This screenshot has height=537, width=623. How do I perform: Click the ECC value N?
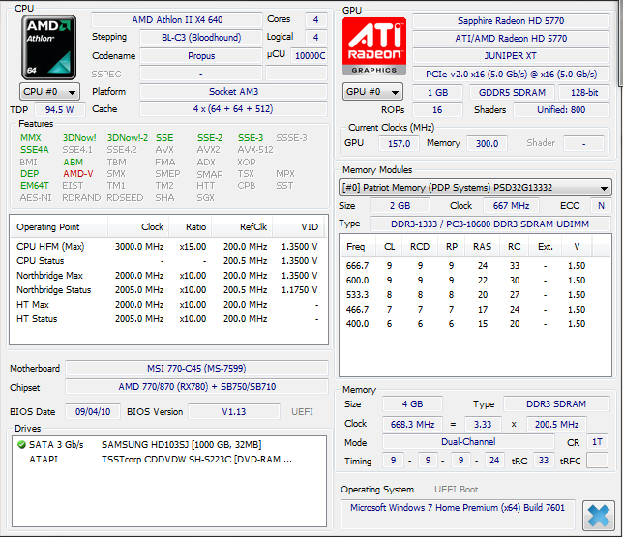point(601,205)
